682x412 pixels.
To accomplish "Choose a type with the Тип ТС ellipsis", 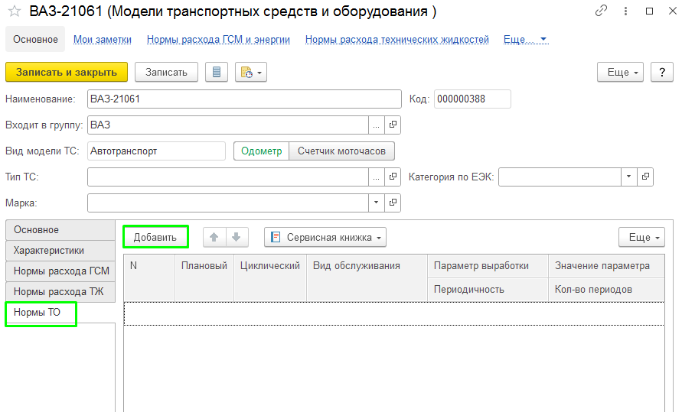I will (377, 177).
